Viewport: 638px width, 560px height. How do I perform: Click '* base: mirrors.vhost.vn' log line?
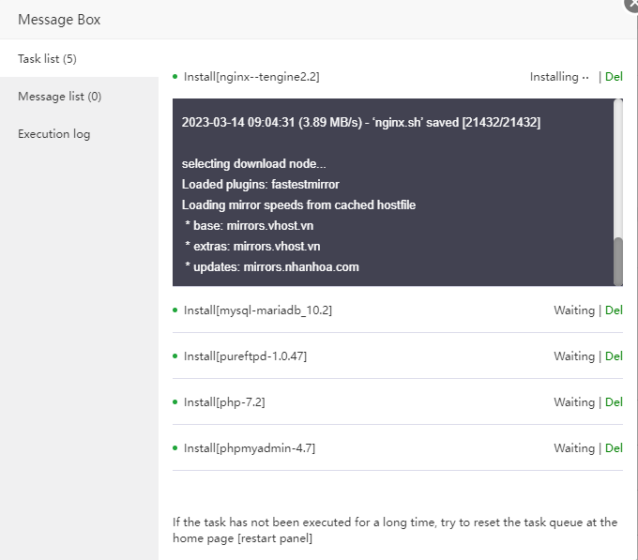click(x=249, y=226)
